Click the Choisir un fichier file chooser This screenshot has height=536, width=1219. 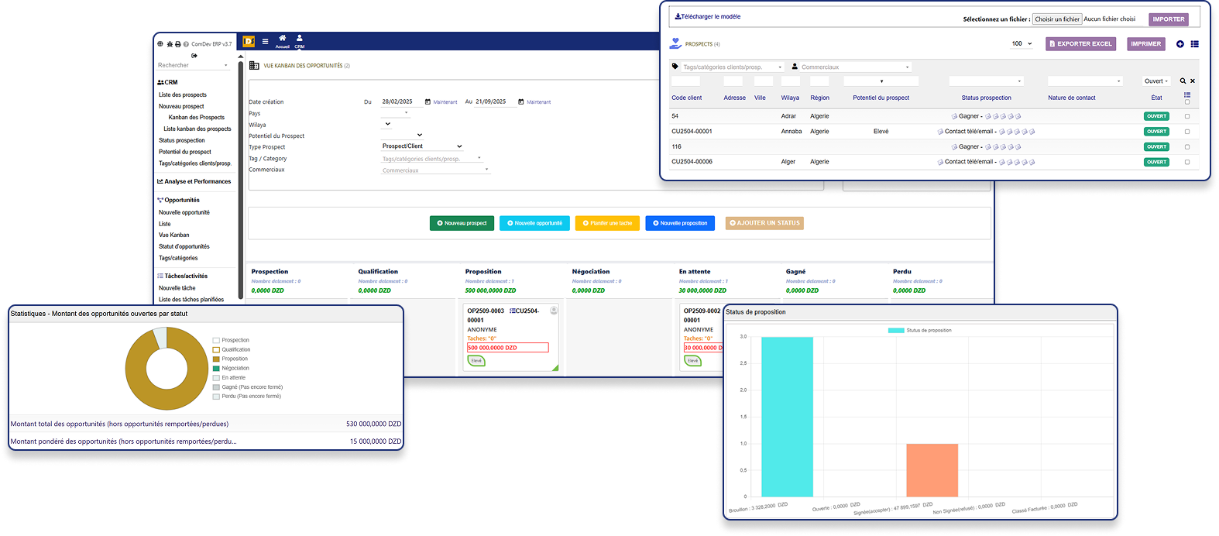pyautogui.click(x=1057, y=19)
